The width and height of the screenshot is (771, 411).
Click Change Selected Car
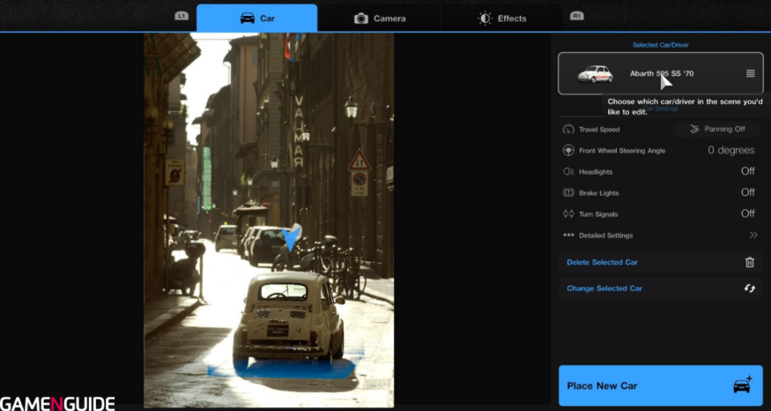(x=660, y=288)
